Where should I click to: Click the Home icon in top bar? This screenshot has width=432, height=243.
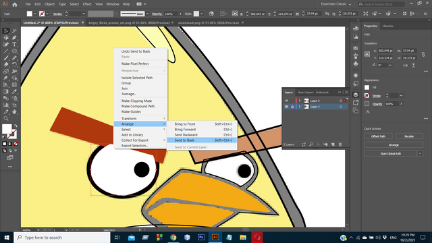[x=15, y=4]
